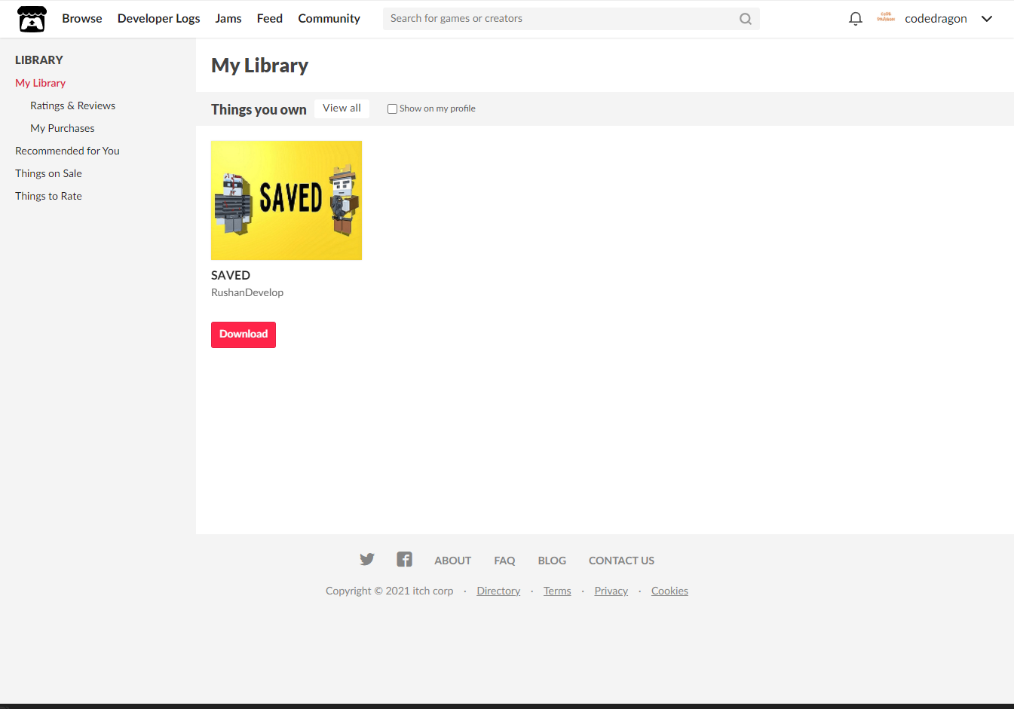Open the BLOG footer link
1014x709 pixels.
coord(552,561)
